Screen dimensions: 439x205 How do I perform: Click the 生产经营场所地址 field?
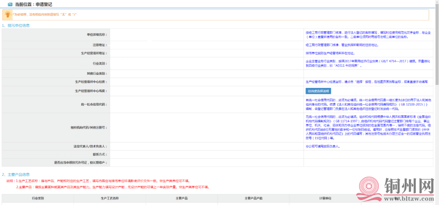point(206,53)
